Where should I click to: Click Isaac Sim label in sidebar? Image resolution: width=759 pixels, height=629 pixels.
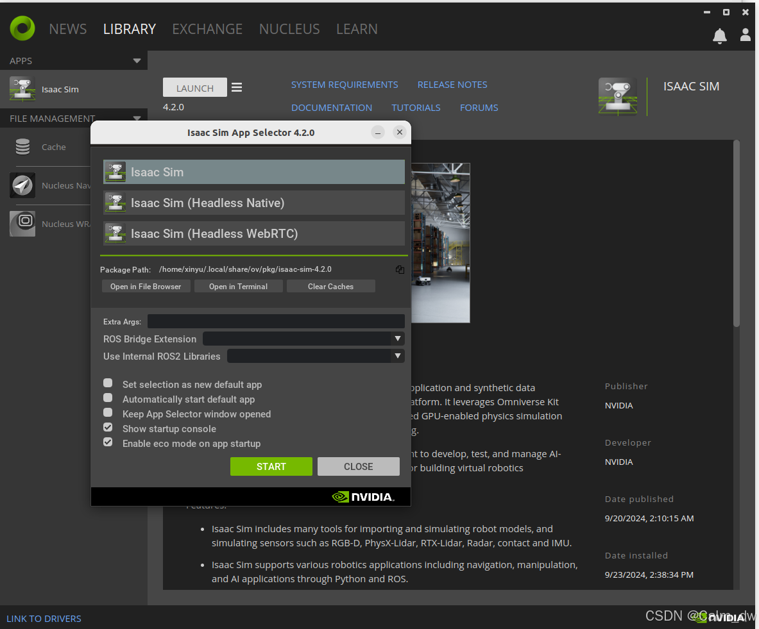(60, 89)
